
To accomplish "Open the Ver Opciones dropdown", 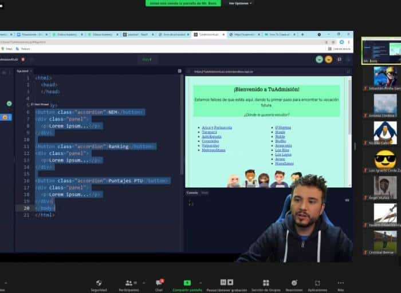I will click(x=240, y=3).
